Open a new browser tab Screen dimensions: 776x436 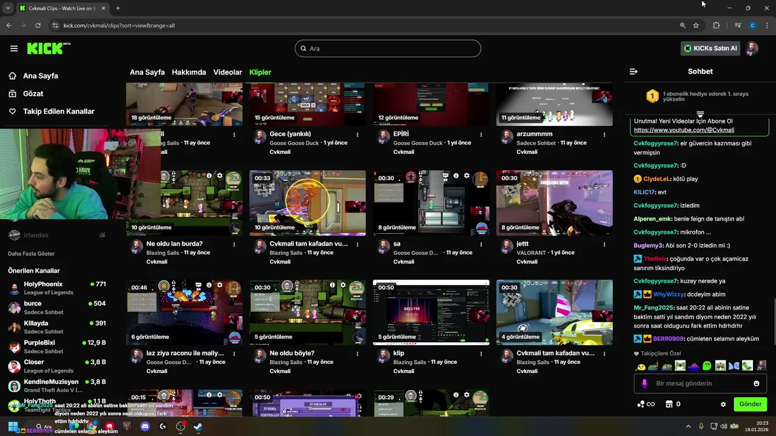pyautogui.click(x=118, y=8)
